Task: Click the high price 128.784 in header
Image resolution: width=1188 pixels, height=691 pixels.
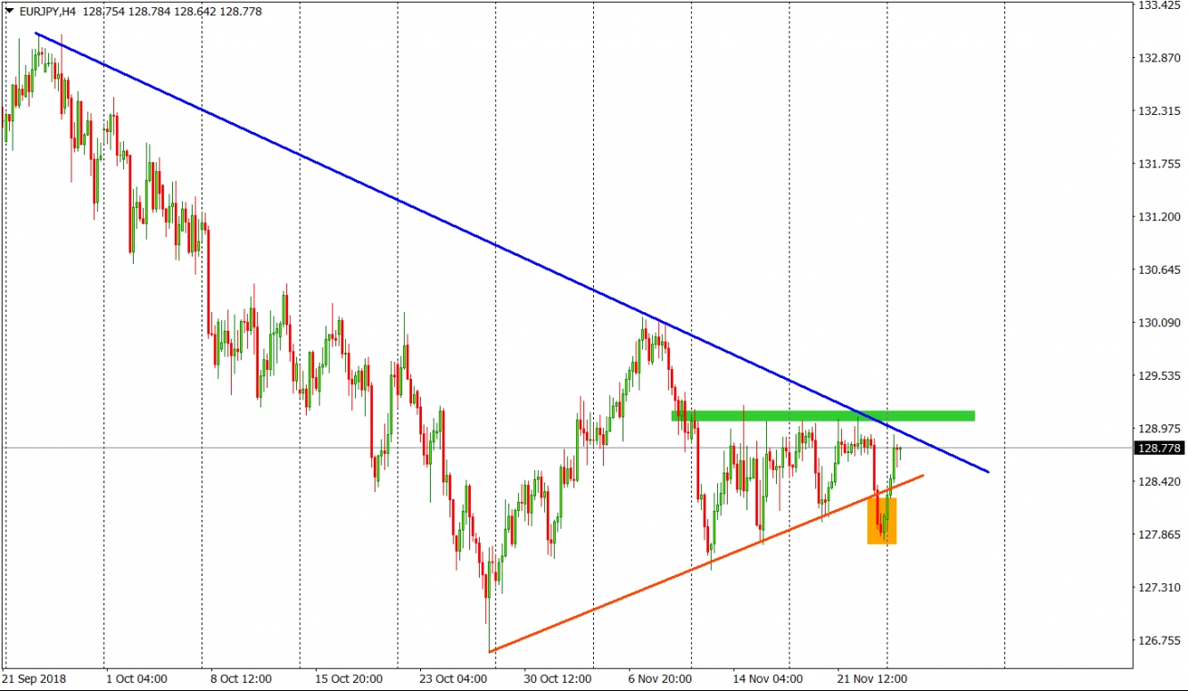Action: [x=148, y=12]
